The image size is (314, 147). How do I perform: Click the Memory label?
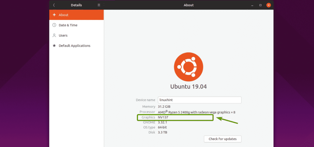(x=149, y=107)
